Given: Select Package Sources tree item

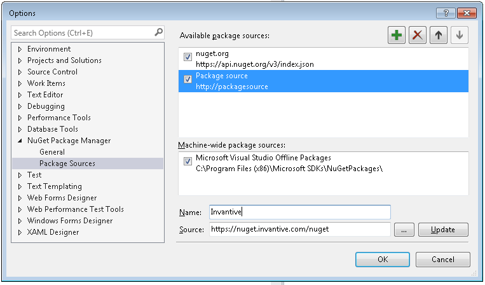Looking at the screenshot, I should [x=88, y=163].
